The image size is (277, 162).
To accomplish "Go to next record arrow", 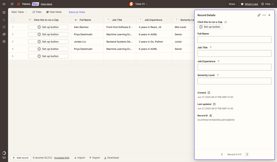I will 247,154.
